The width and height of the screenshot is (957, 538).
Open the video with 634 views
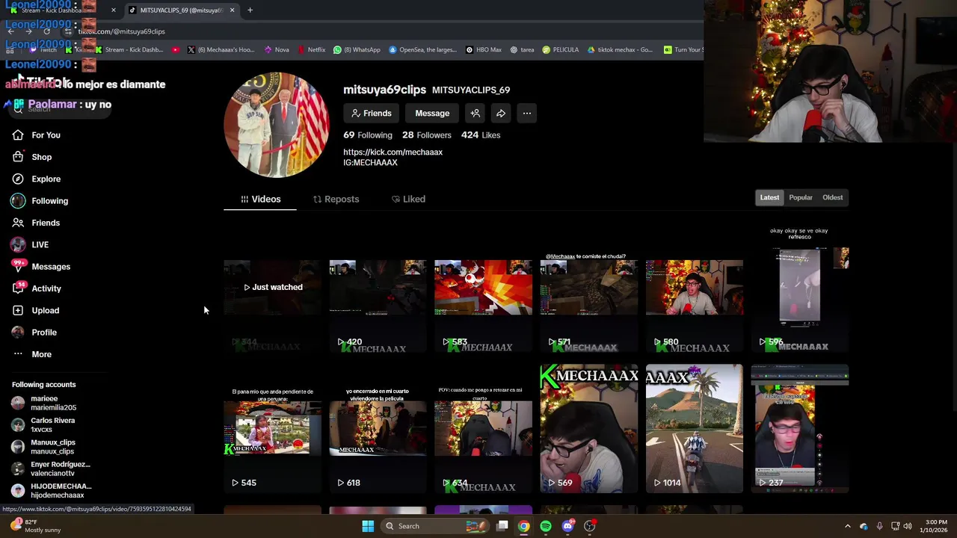(483, 429)
